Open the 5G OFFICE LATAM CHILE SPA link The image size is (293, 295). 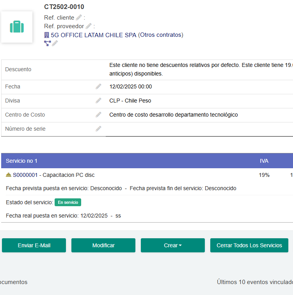[x=94, y=35]
